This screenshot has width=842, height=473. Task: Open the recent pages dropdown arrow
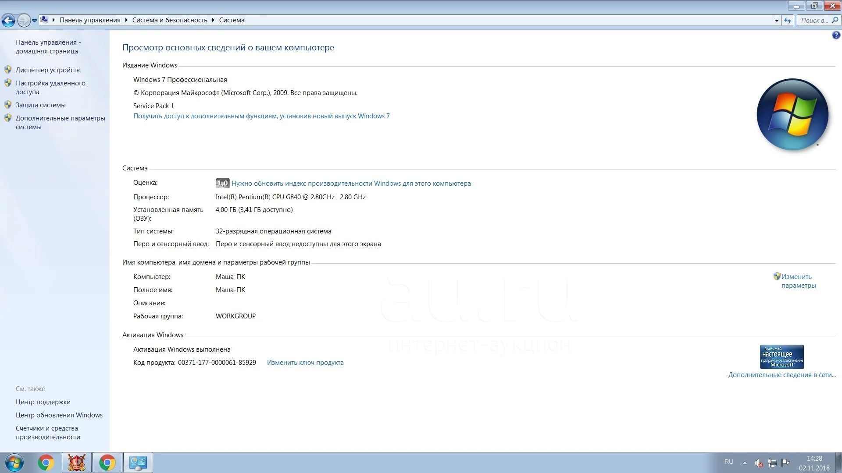[x=34, y=21]
